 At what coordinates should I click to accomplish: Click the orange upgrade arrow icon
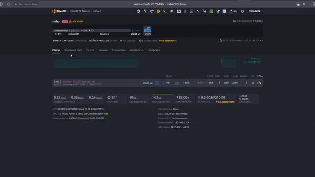pos(158,11)
